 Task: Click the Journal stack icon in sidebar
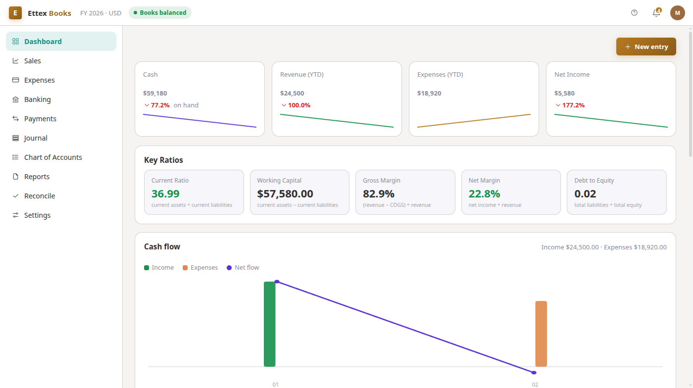[15, 138]
